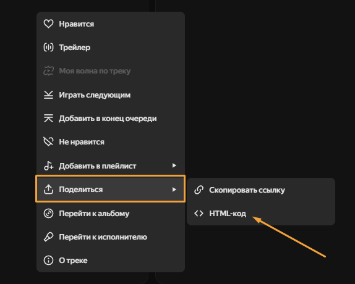This screenshot has height=284, width=355.
Task: Select the Нравится menu entry
Action: [x=111, y=24]
